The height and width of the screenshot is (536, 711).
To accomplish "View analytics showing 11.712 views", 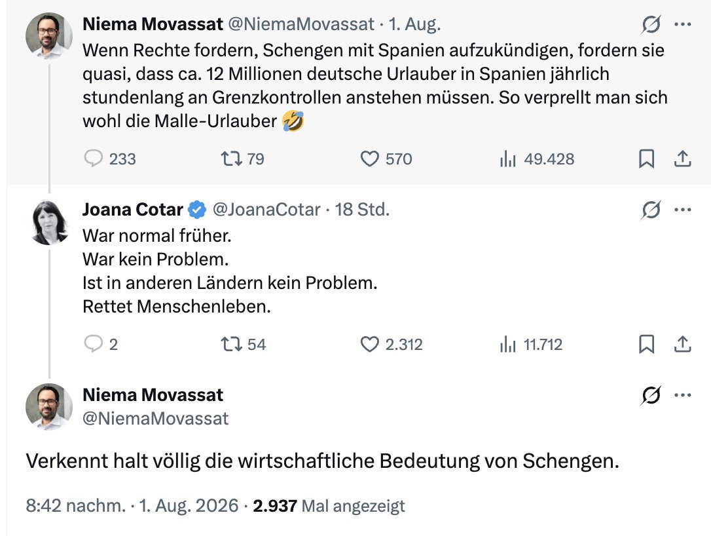I will pyautogui.click(x=508, y=344).
